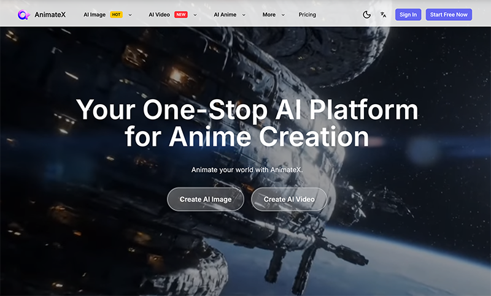Expand the AI Video dropdown chevron

[195, 15]
